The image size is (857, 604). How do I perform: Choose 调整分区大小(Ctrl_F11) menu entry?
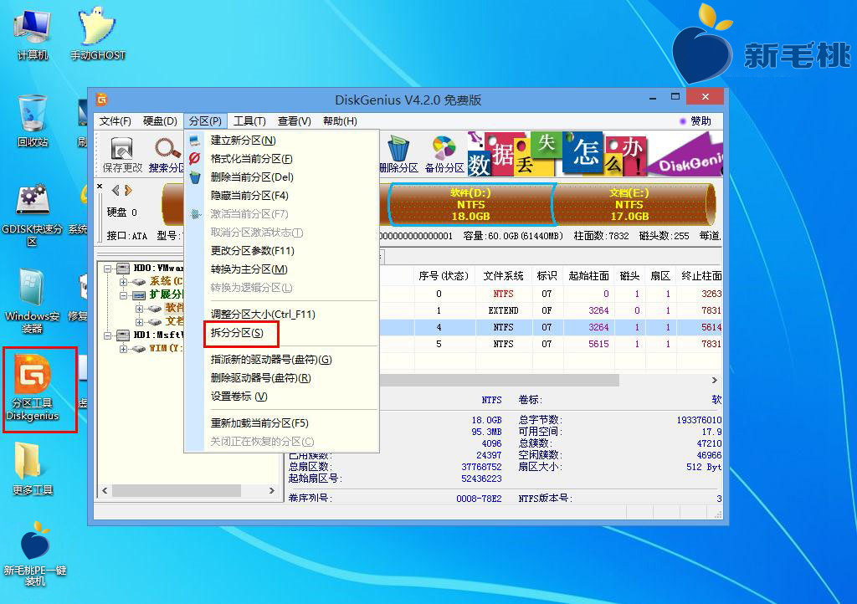(281, 314)
